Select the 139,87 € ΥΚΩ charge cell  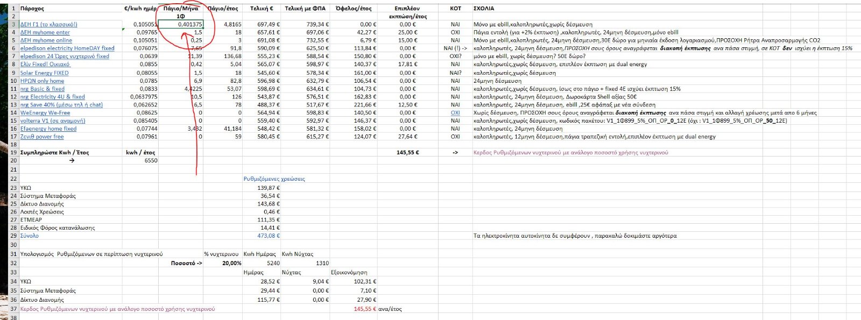[x=262, y=188]
